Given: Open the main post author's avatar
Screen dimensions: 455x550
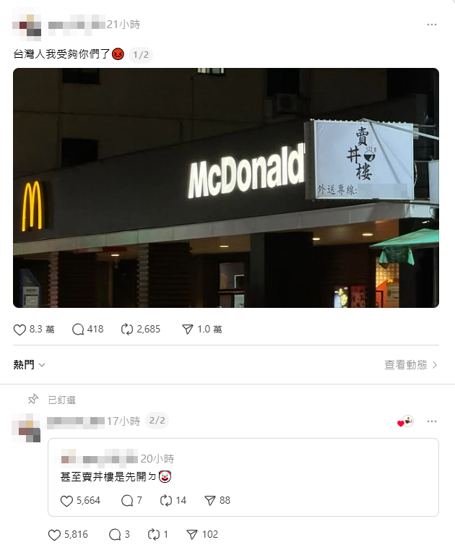Looking at the screenshot, I should click(27, 25).
